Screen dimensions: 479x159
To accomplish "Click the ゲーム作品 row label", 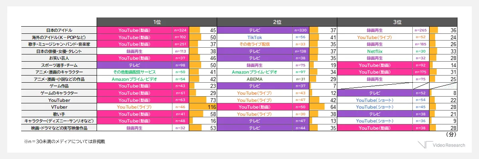I will (x=59, y=86).
